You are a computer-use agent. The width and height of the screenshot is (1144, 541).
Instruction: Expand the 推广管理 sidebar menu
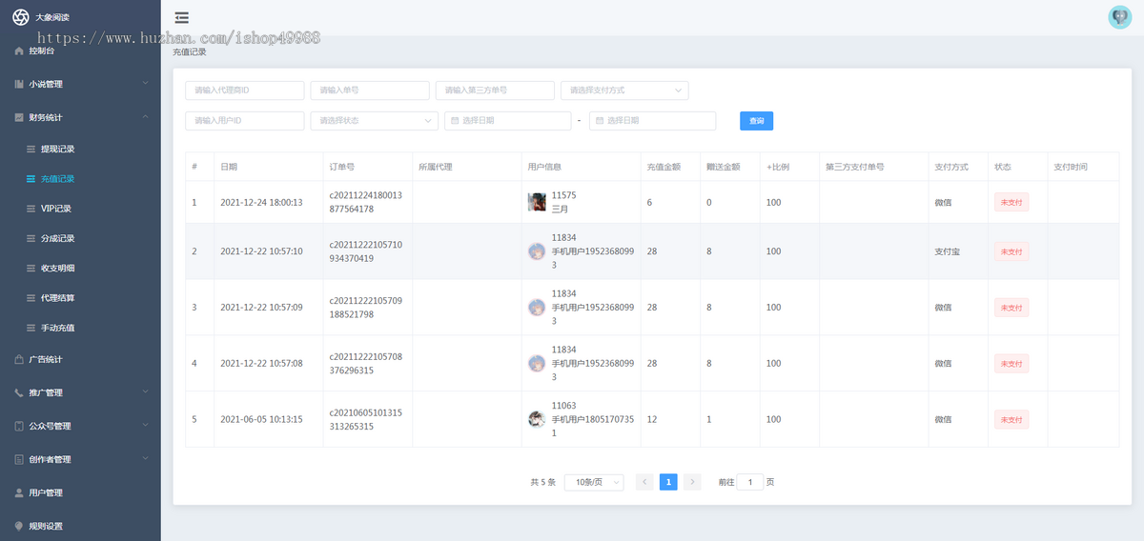tap(80, 392)
